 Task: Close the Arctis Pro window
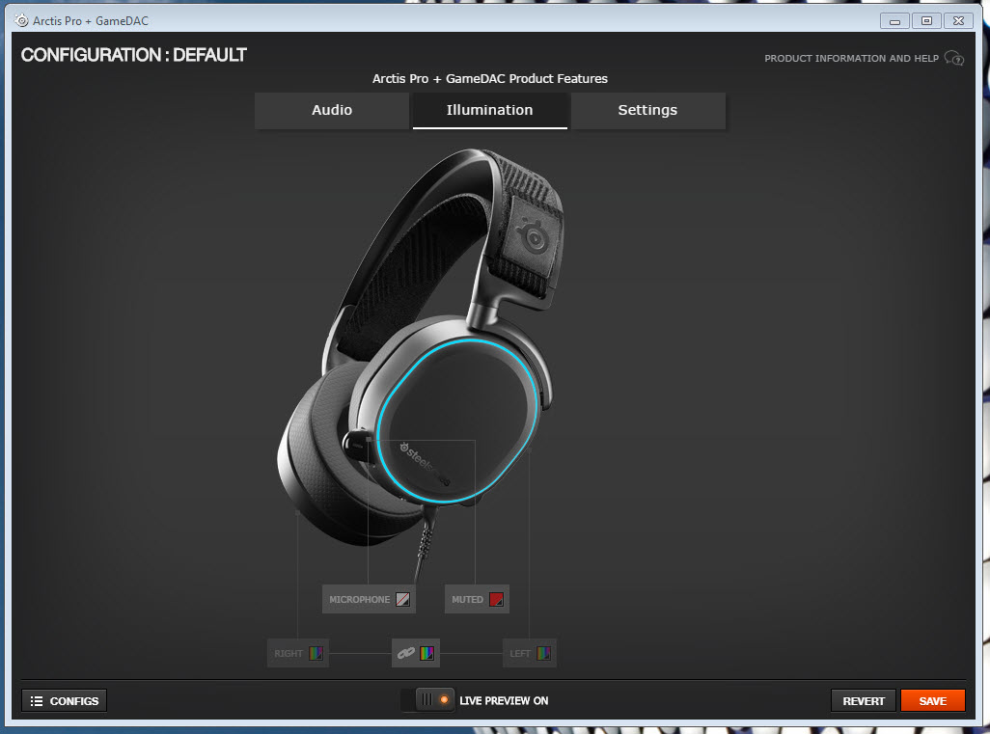coord(958,21)
